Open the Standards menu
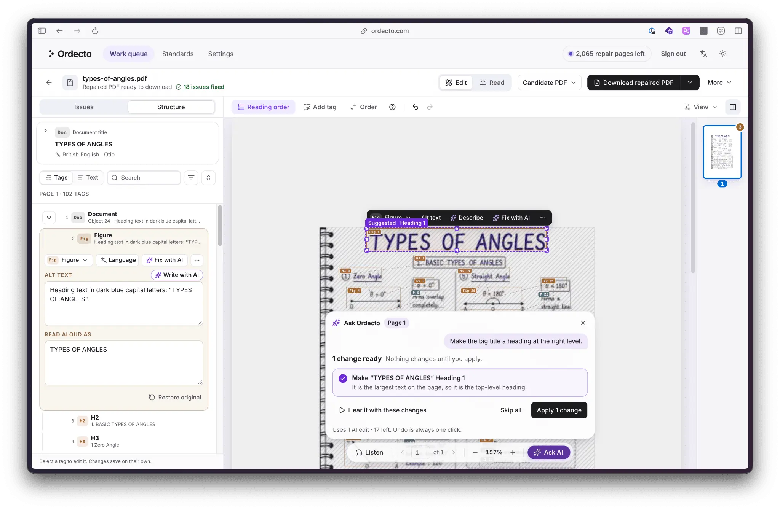Screen dimensions: 780x509 (x=178, y=54)
